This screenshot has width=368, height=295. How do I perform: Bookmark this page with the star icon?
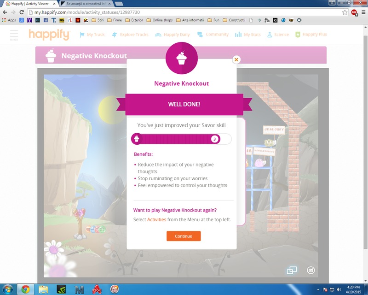(x=345, y=12)
